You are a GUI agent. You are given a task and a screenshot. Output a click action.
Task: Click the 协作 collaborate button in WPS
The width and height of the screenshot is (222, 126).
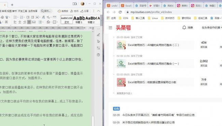pos(74,11)
